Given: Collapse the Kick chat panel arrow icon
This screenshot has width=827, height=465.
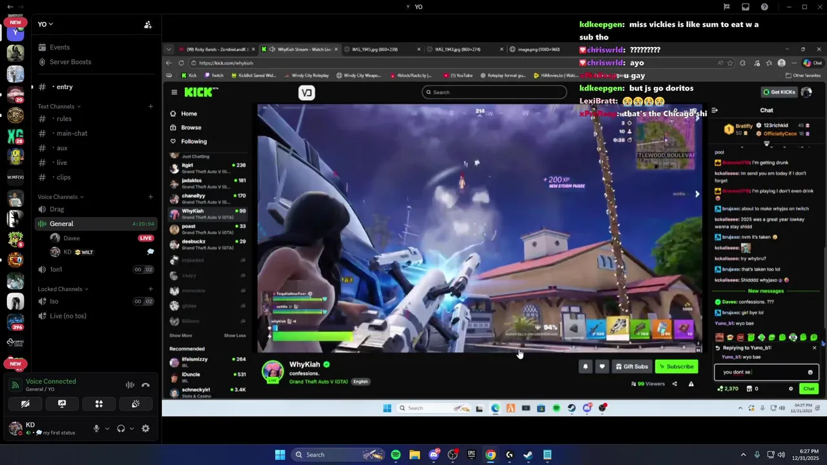Looking at the screenshot, I should (715, 110).
